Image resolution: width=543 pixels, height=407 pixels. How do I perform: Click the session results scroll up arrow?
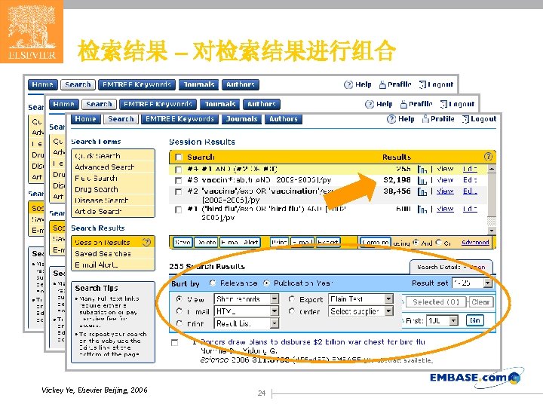tap(492, 169)
